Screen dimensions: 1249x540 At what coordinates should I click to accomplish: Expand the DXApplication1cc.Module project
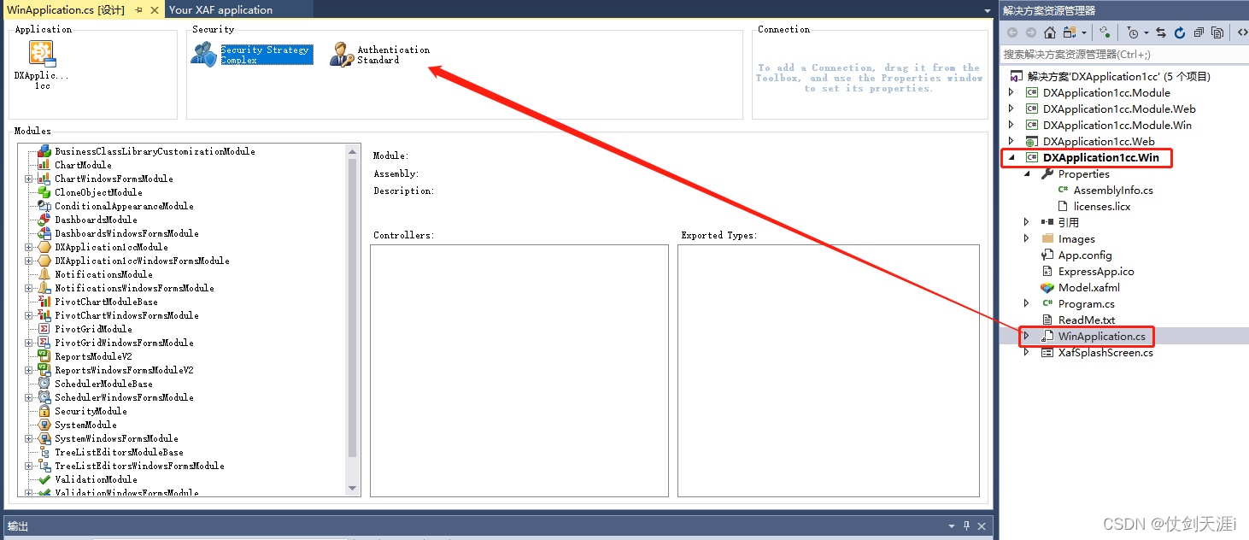(x=1012, y=92)
